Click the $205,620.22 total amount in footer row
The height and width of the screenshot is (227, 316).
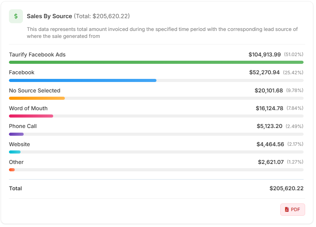click(x=286, y=188)
